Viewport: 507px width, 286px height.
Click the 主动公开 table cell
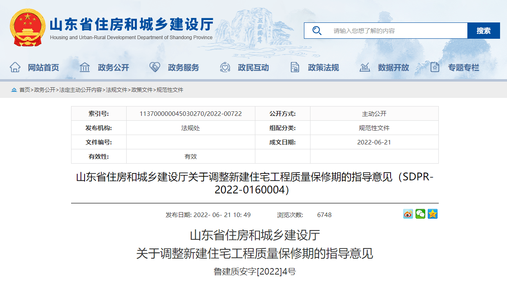[374, 114]
